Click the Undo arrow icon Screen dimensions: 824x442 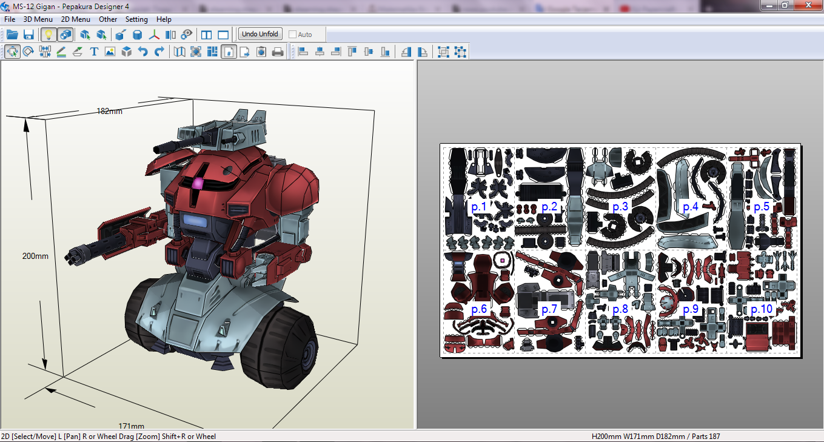[x=143, y=52]
